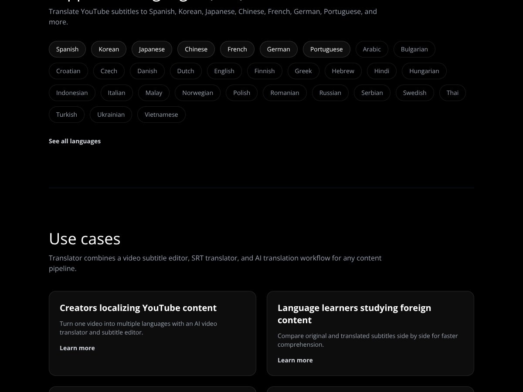The image size is (523, 392).
Task: Click Learn more under Creators localizing YouTube content
Action: pyautogui.click(x=77, y=348)
